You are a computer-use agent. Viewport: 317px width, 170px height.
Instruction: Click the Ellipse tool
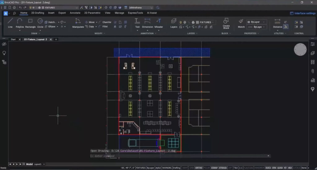tap(50, 27)
